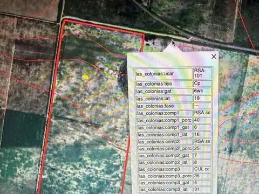Select the las_colonias:iat label cell
This screenshot has width=259, height=194.
coord(164,99)
